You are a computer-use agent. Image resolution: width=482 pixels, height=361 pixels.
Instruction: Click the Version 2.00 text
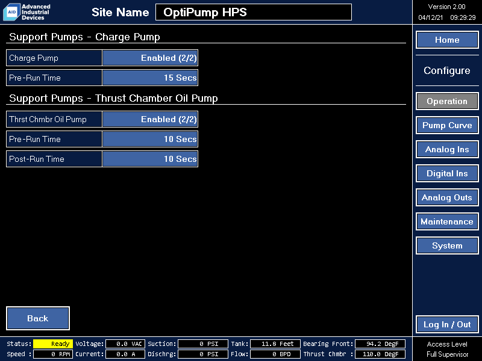coord(446,7)
